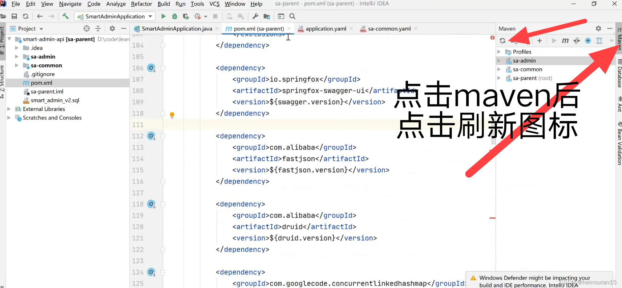
Task: Click the red error stripe mark on scrollbar
Action: (x=492, y=218)
